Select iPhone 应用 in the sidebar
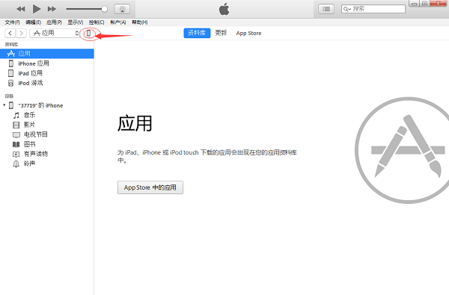 [47, 63]
